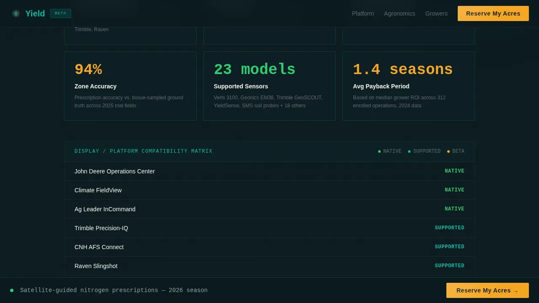539x303 pixels.
Task: Click SUPPORTED badge for Trimble Precision-IQ
Action: tap(450, 228)
